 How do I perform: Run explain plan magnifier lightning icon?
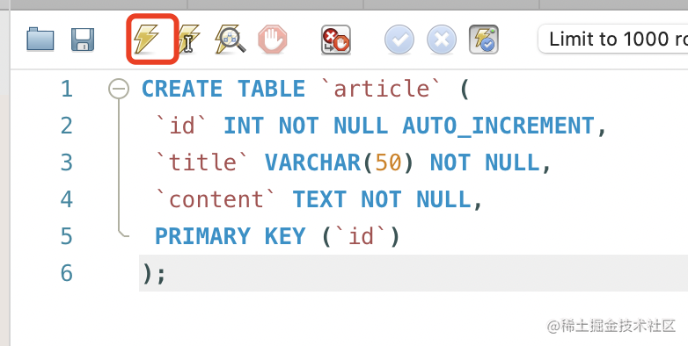pyautogui.click(x=230, y=39)
